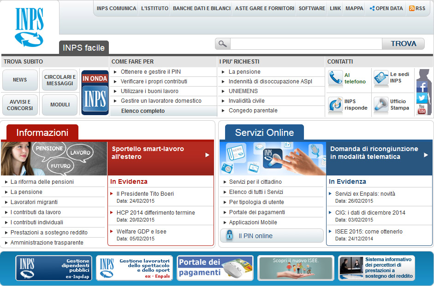Open the LINK menu item

pyautogui.click(x=335, y=8)
